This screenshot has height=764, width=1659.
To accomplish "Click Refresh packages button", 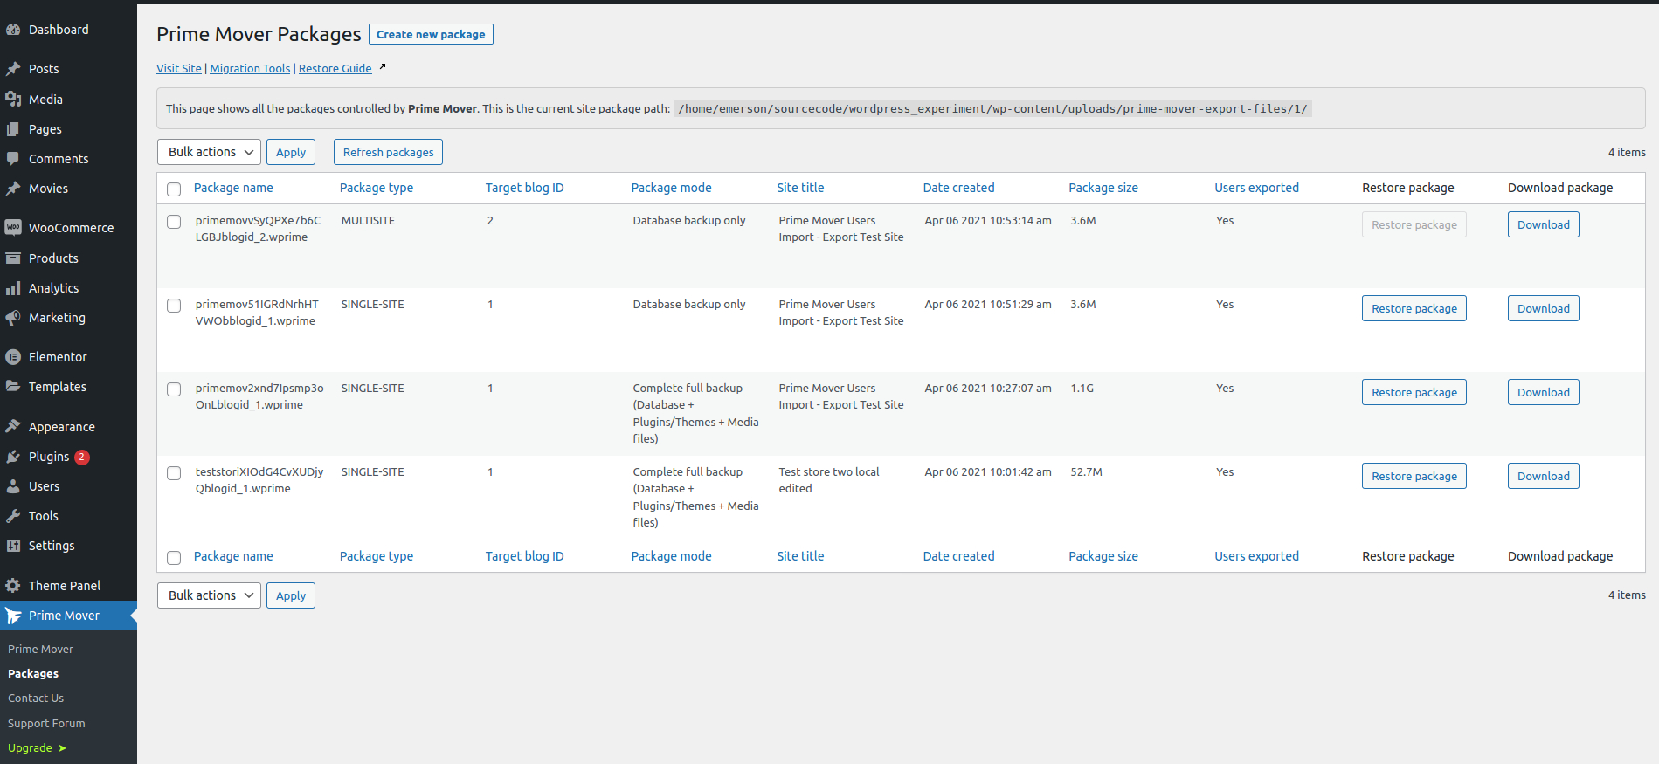I will pyautogui.click(x=388, y=152).
